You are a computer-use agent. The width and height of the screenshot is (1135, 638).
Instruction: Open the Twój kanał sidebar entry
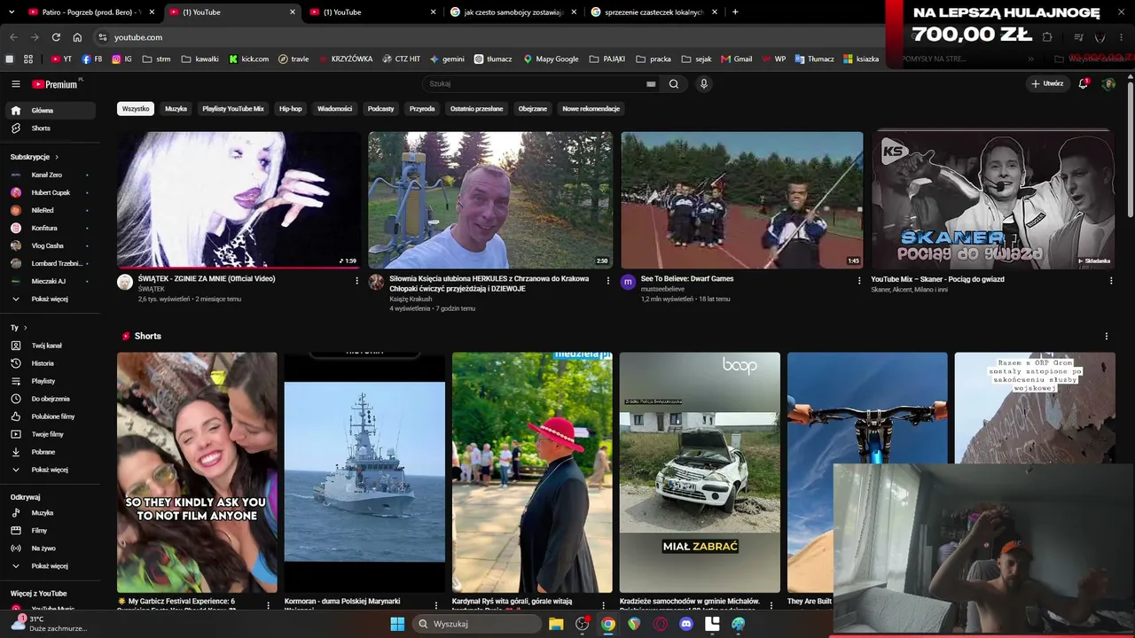click(50, 346)
